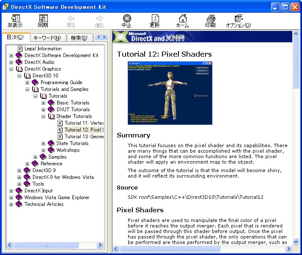Click the DirectX Audio book icon
Image resolution: width=302 pixels, height=255 pixels.
(19, 62)
